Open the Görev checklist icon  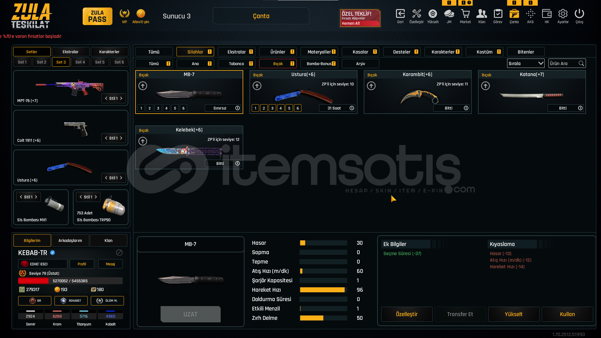(498, 14)
